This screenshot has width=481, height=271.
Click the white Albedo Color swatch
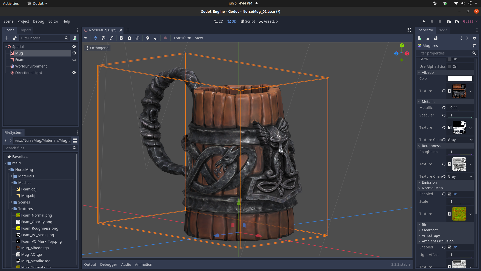[x=460, y=79]
